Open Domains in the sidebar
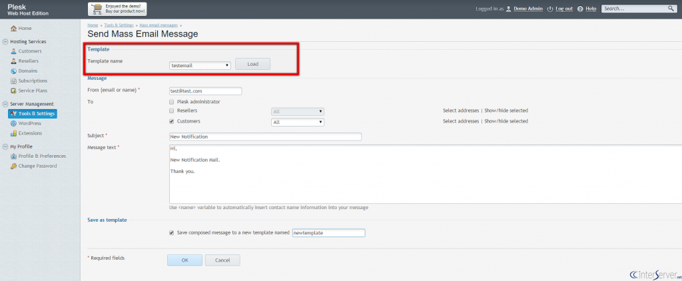Screen dimensions: 682x281 (28, 71)
